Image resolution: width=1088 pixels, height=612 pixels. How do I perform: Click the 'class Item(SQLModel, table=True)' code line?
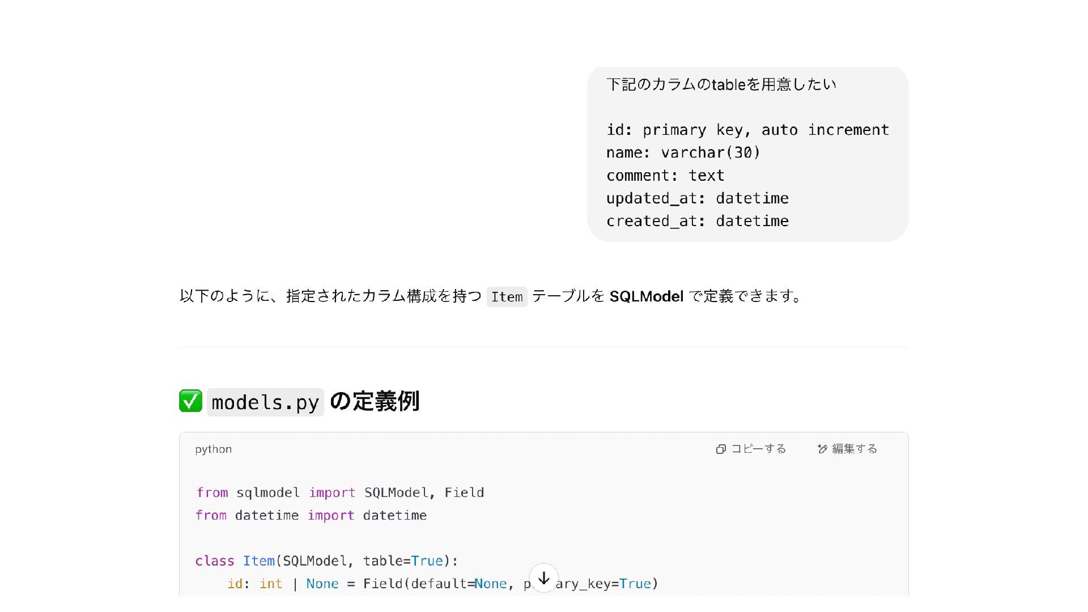[x=326, y=561]
